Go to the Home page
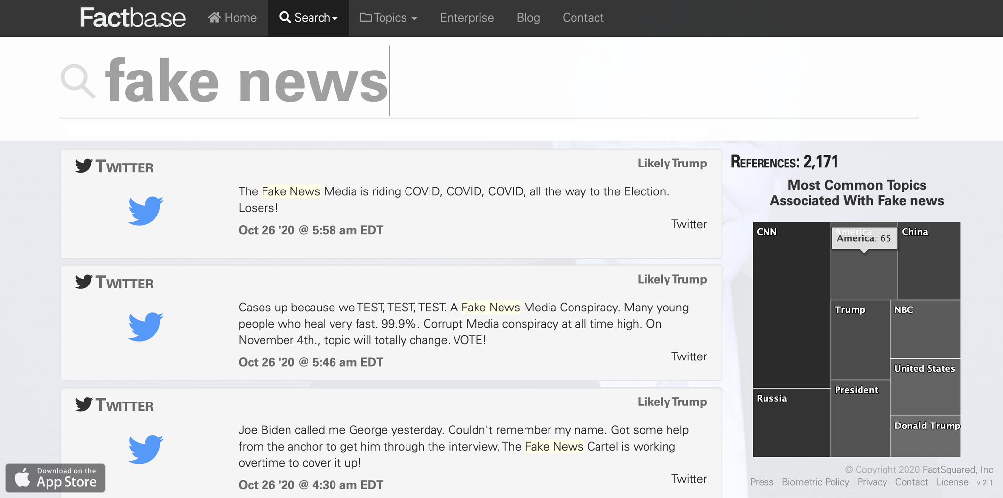The image size is (1003, 498). [x=232, y=18]
